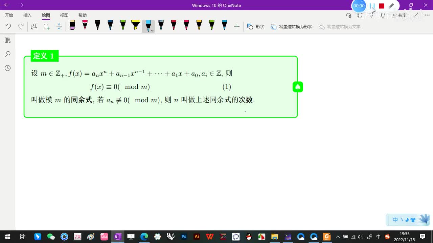433x243 pixels.
Task: Click the shirt skin icon on IME bar
Action: point(413,220)
